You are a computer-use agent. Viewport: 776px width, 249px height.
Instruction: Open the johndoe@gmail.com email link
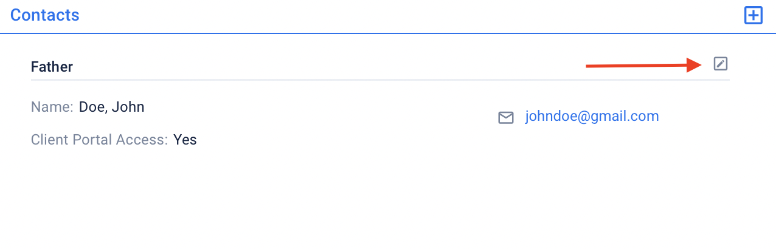pos(592,116)
